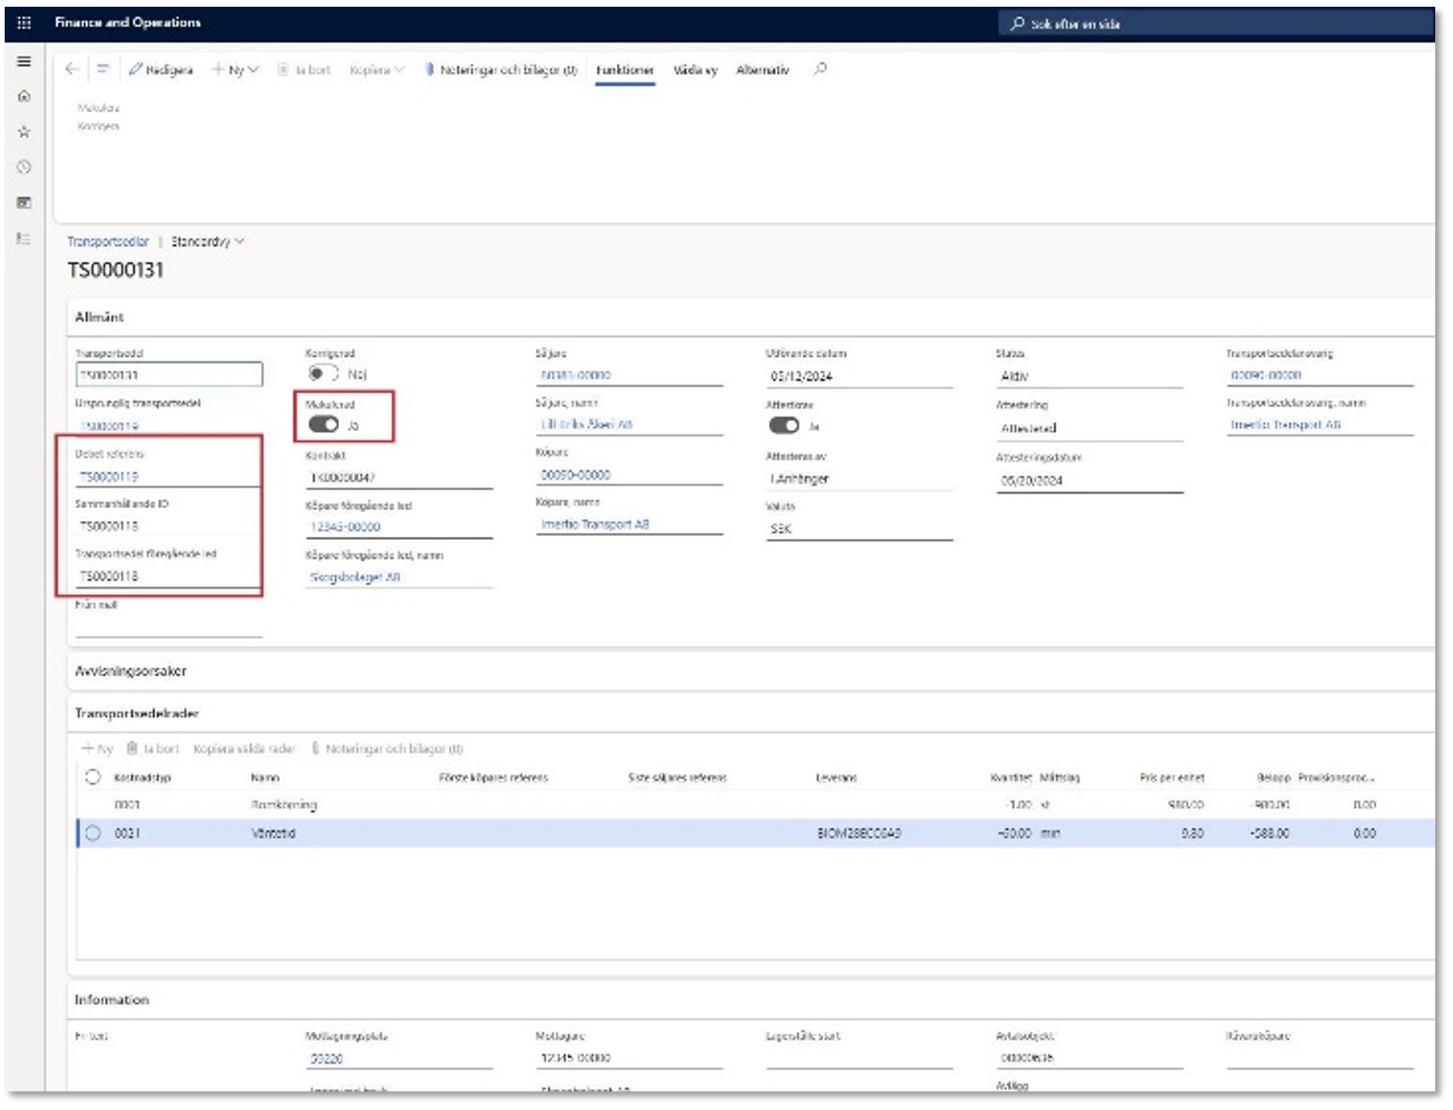The height and width of the screenshot is (1110, 1453).
Task: Click the back arrow in action pane
Action: tap(72, 69)
